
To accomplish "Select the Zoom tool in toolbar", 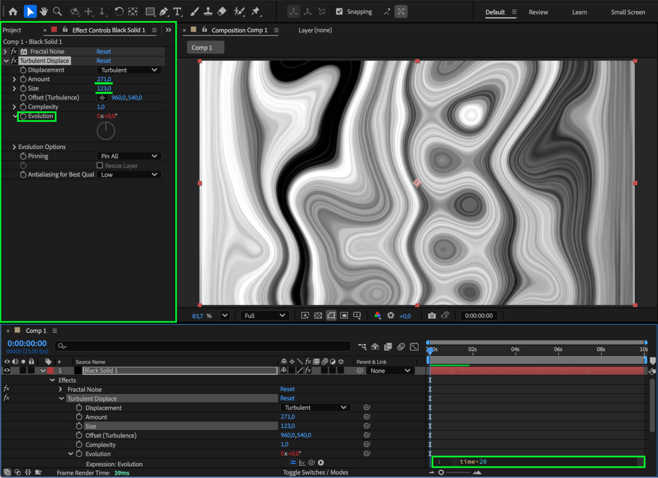I will coord(57,12).
